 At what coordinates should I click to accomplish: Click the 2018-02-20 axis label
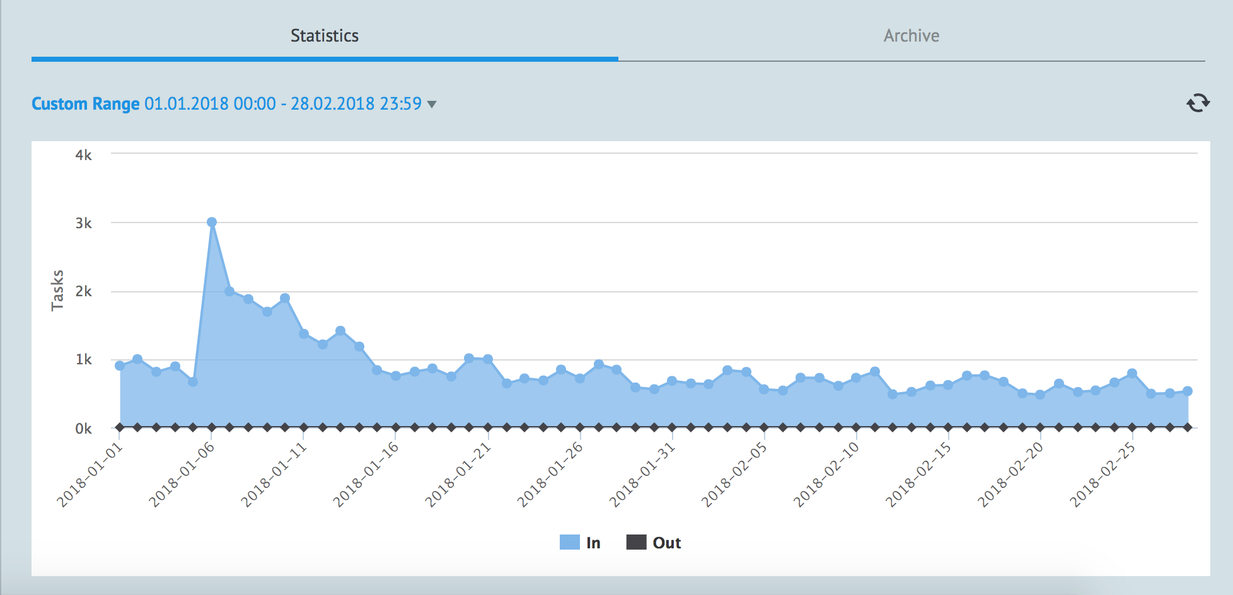click(x=1010, y=475)
